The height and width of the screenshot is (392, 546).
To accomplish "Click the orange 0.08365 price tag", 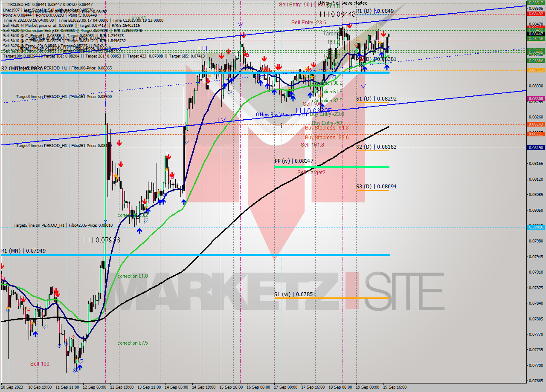I will pos(536,70).
